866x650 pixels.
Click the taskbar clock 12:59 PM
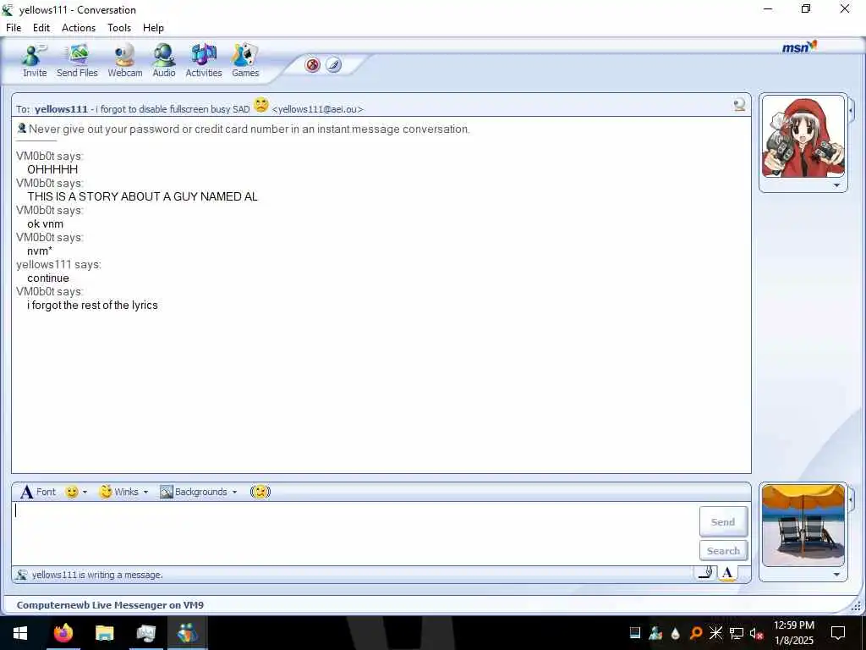coord(793,625)
